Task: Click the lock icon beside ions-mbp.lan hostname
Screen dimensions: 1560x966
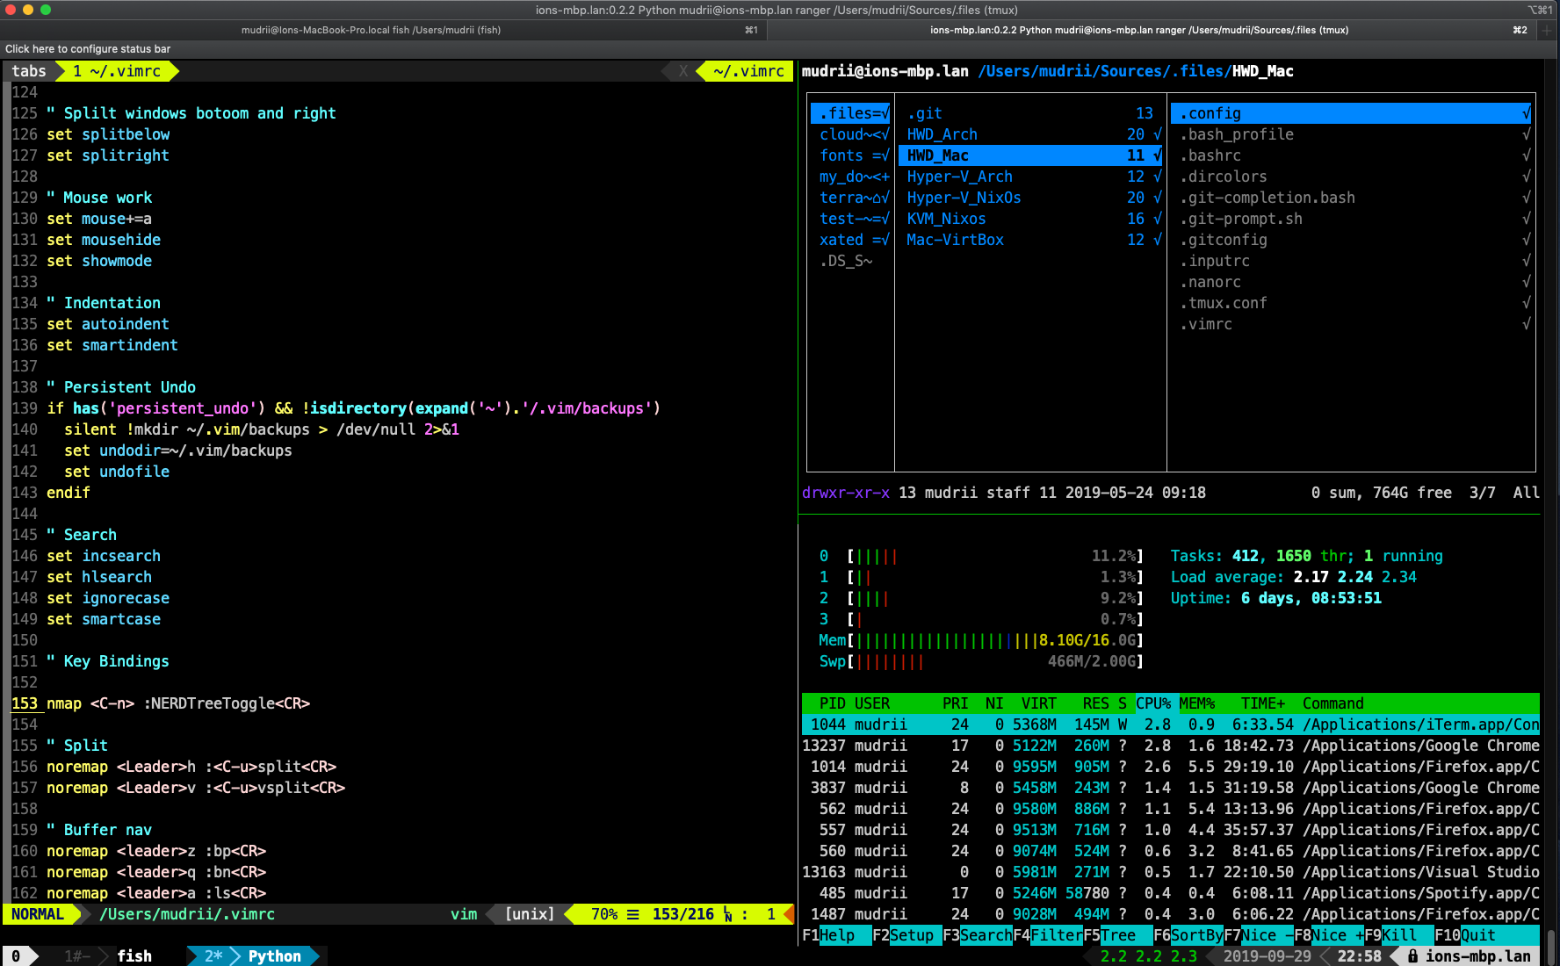Action: click(1415, 956)
